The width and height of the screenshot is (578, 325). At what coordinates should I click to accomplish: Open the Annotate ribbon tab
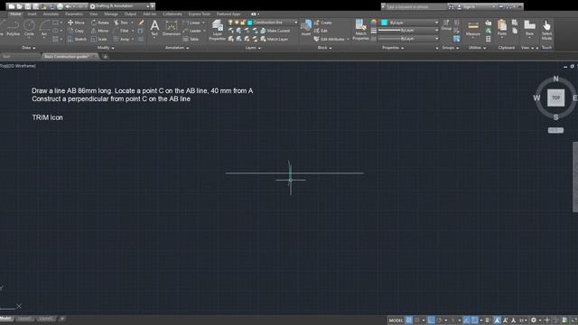[x=51, y=14]
